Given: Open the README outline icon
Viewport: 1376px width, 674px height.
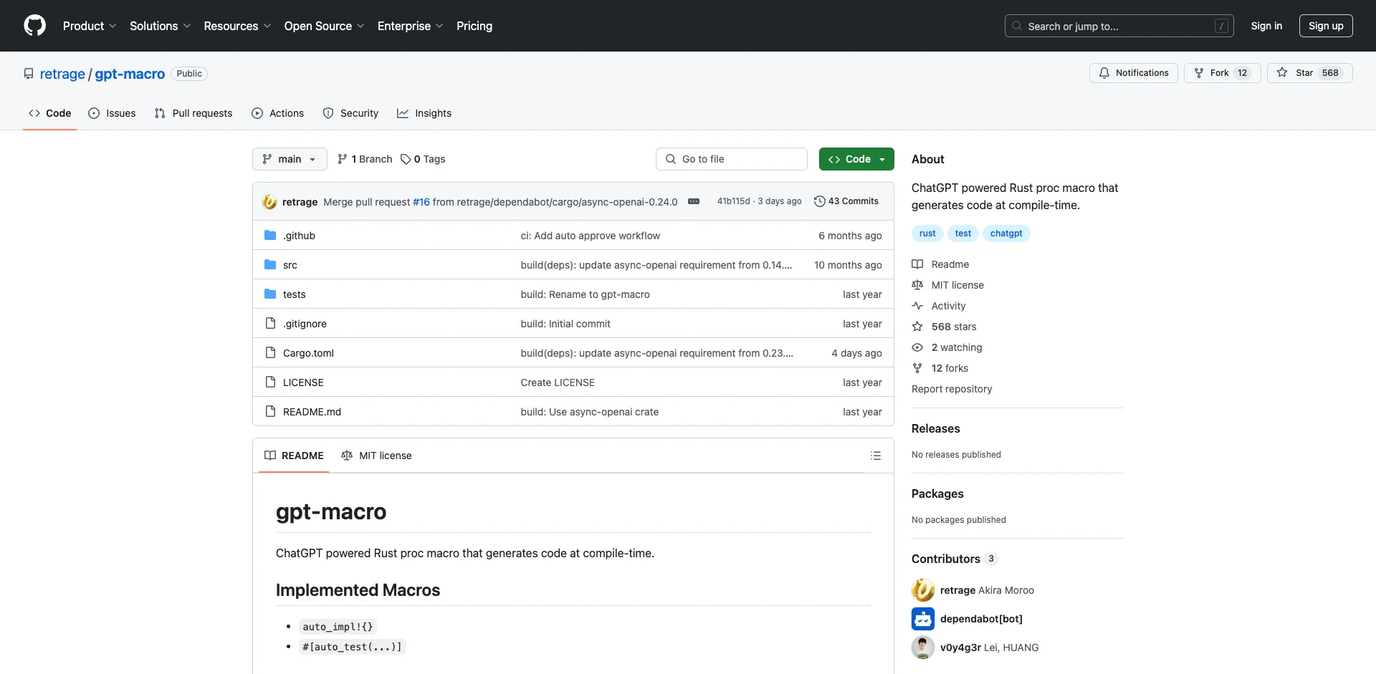Looking at the screenshot, I should 875,456.
